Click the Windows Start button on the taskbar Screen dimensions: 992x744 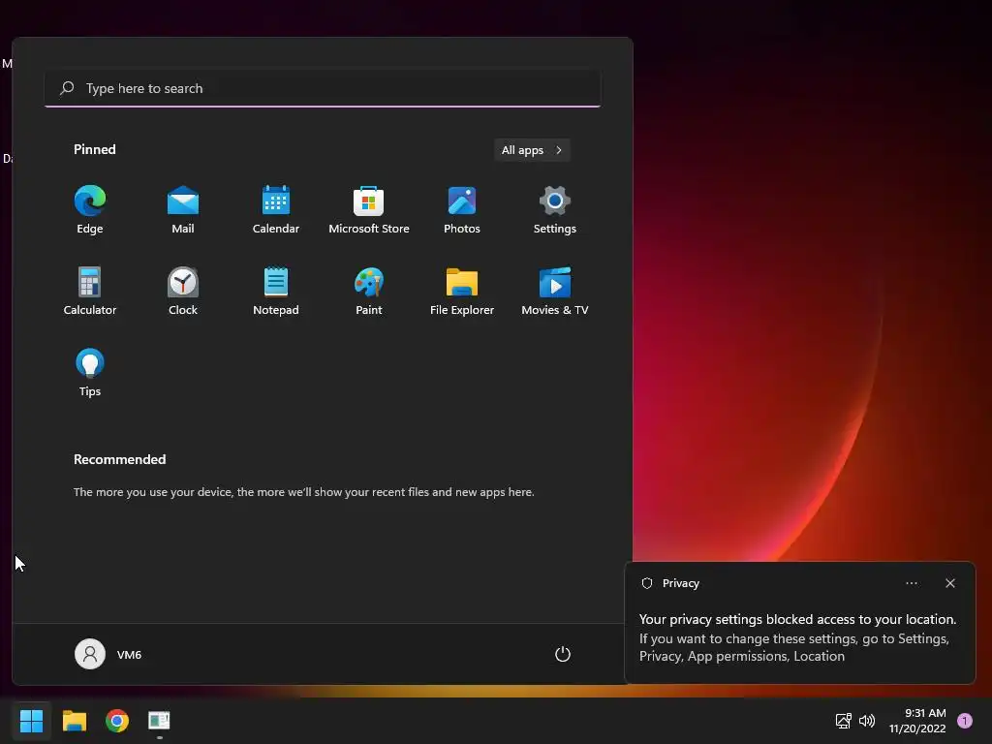pyautogui.click(x=31, y=721)
